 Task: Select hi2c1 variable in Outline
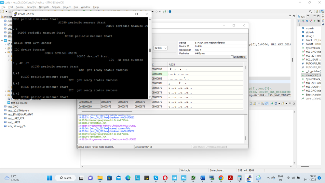tap(313, 40)
